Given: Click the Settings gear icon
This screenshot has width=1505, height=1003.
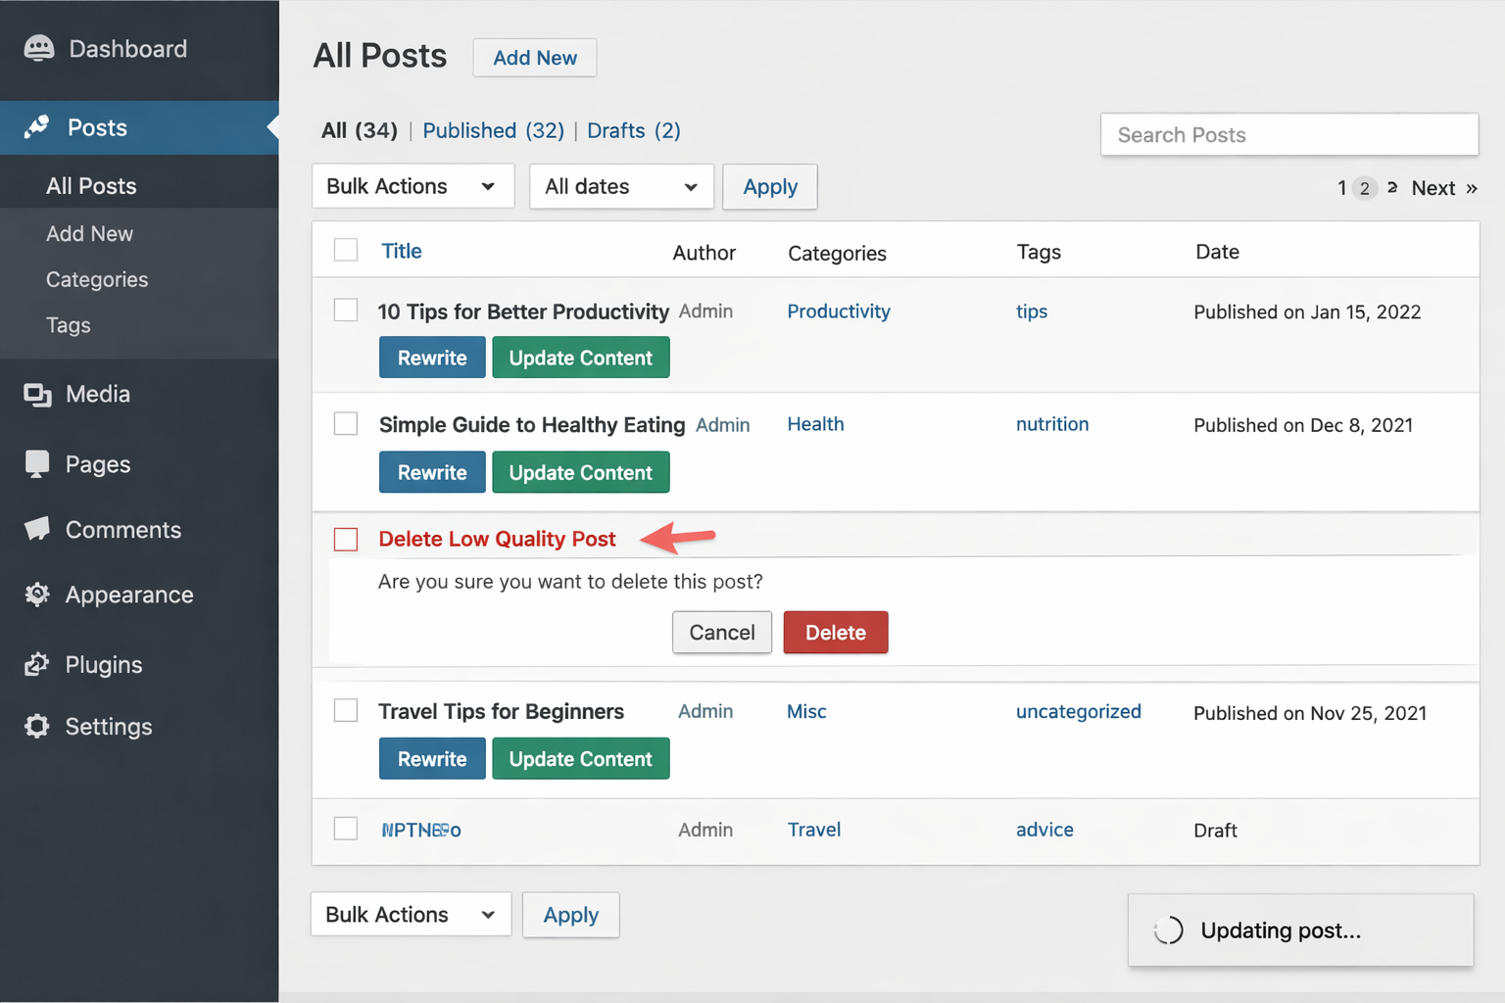Looking at the screenshot, I should pyautogui.click(x=37, y=727).
